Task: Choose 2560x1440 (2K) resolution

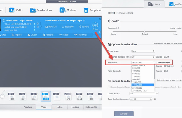Action: pyautogui.click(x=143, y=91)
